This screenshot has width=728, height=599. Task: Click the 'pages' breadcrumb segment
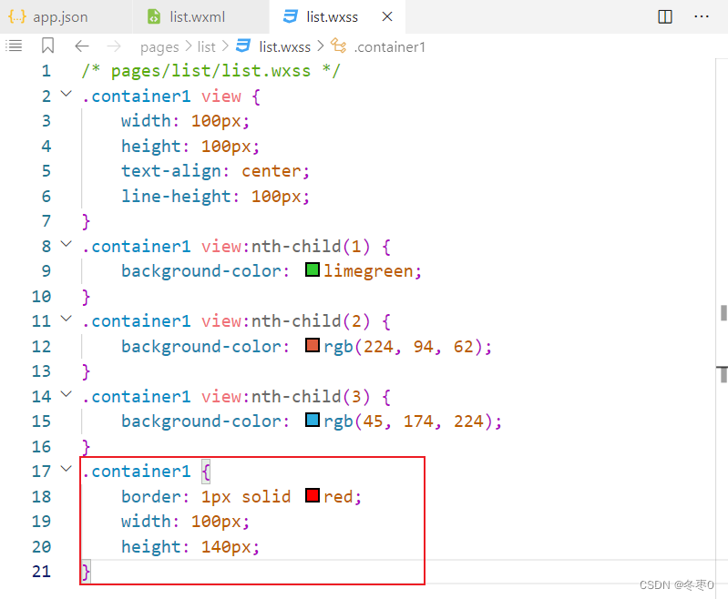(159, 46)
